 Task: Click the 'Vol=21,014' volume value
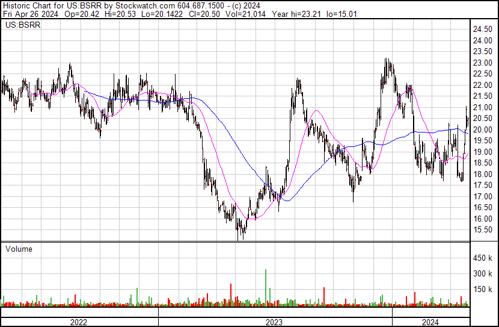[x=245, y=14]
